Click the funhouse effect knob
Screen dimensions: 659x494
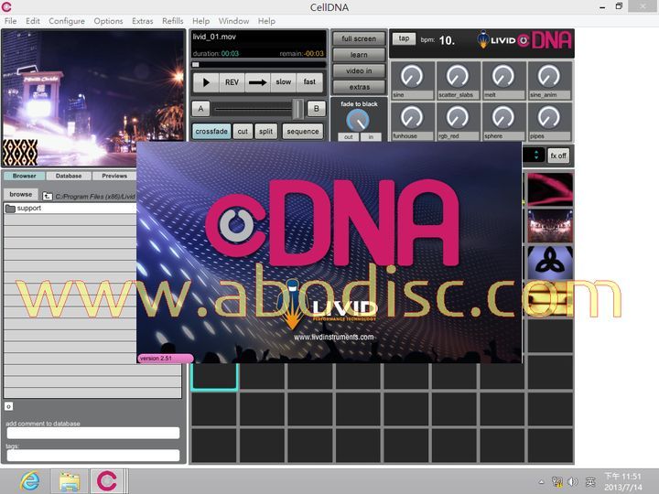click(x=412, y=117)
